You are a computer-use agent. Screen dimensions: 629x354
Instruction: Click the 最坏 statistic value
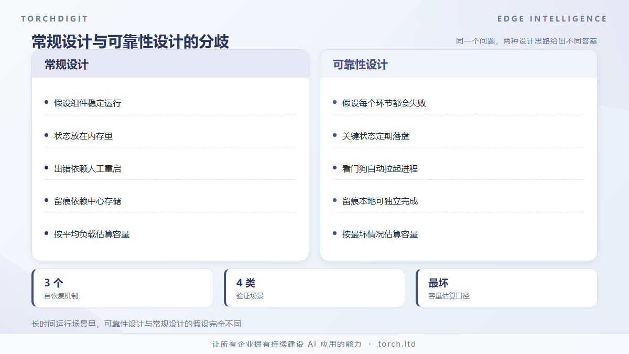point(438,283)
